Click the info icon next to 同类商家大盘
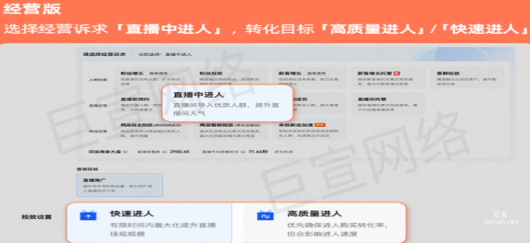The width and height of the screenshot is (530, 243). (125, 152)
